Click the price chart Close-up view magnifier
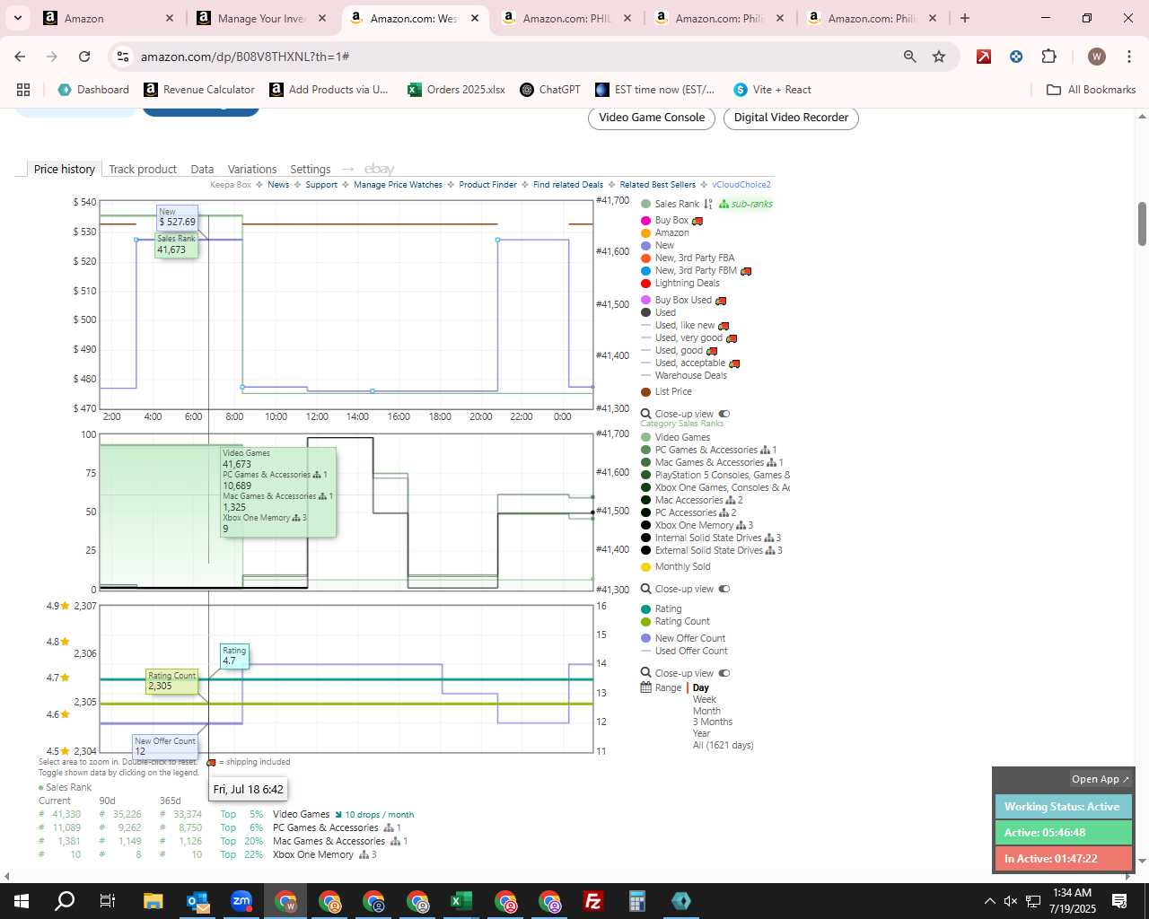Screen dimensions: 1149x919 pos(645,414)
